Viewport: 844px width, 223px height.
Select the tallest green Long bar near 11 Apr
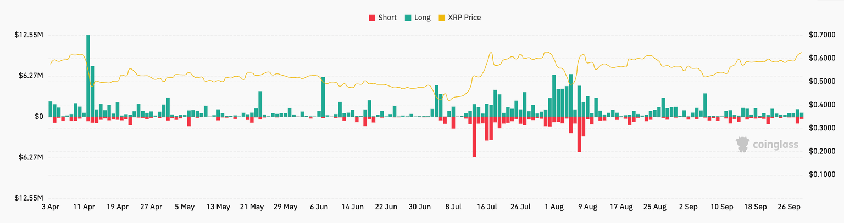tap(88, 76)
